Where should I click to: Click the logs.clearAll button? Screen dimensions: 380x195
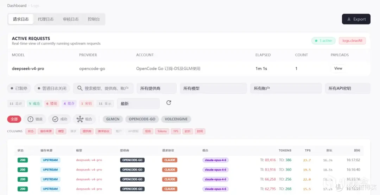pos(352,41)
